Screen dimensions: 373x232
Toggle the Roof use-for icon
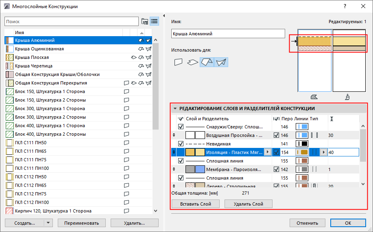pos(207,62)
